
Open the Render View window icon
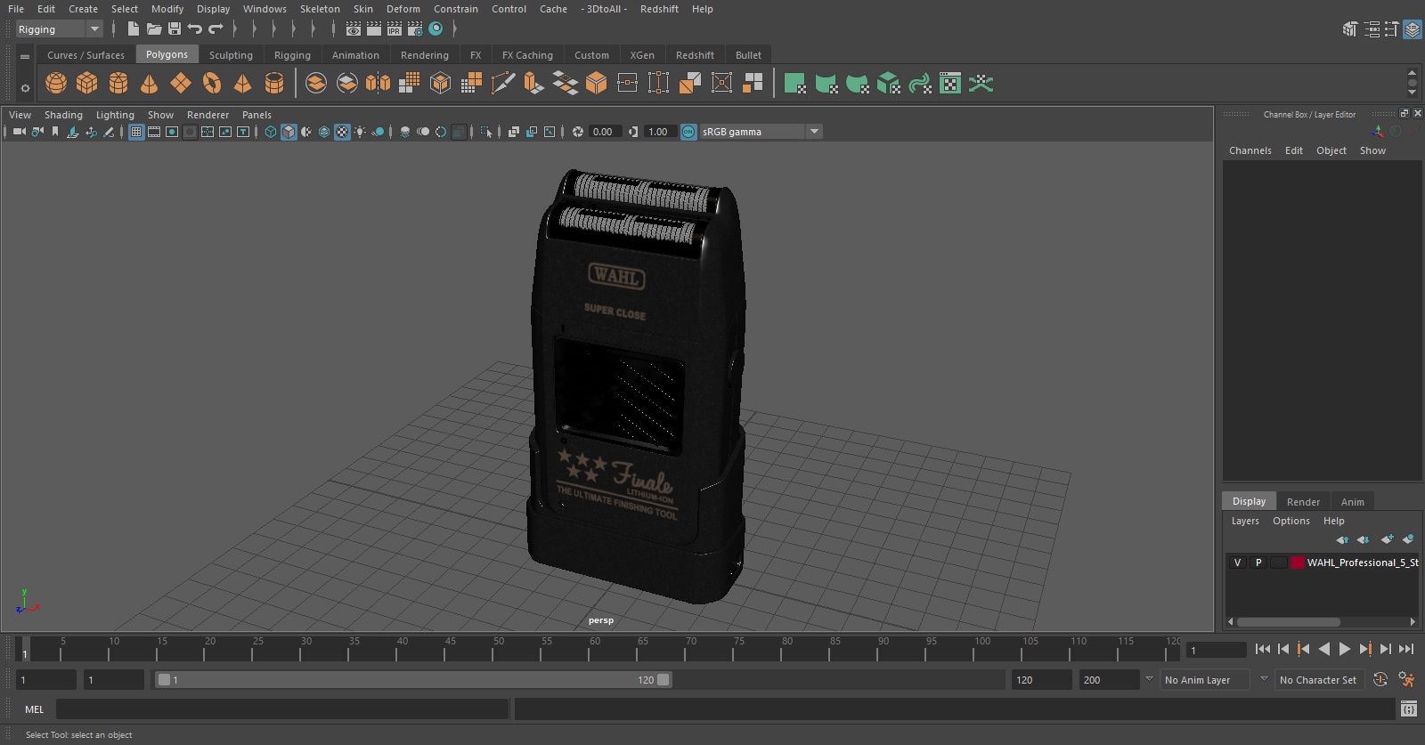(354, 28)
